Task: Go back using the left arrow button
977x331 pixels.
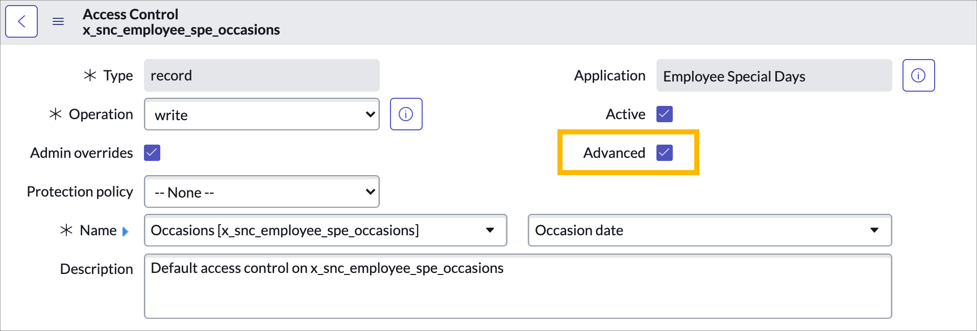Action: [21, 21]
